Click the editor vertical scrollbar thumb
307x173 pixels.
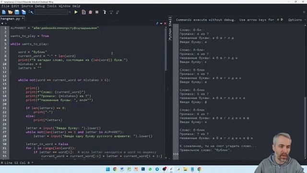pos(166,49)
